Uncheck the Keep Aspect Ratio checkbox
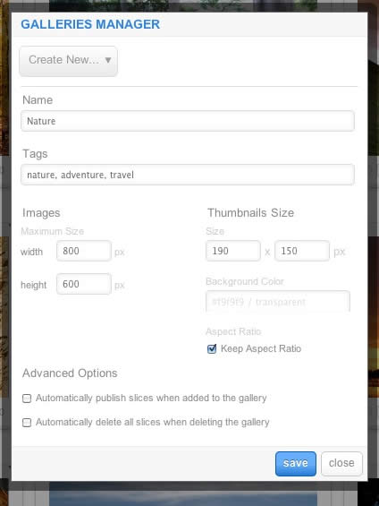Viewport: 379px width, 506px height. (x=212, y=348)
